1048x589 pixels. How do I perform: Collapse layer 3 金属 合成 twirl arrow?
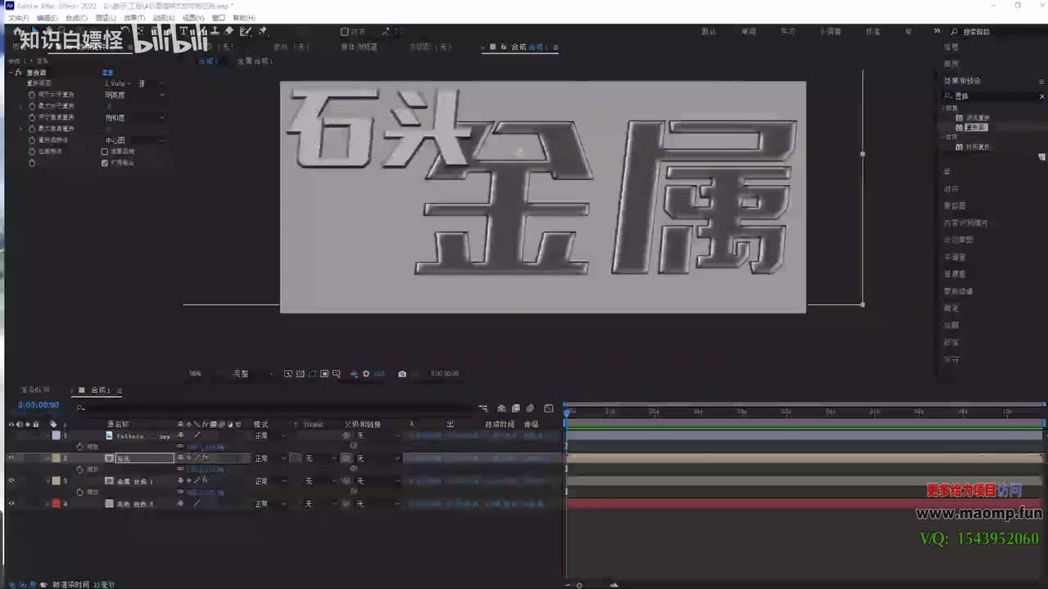[47, 481]
